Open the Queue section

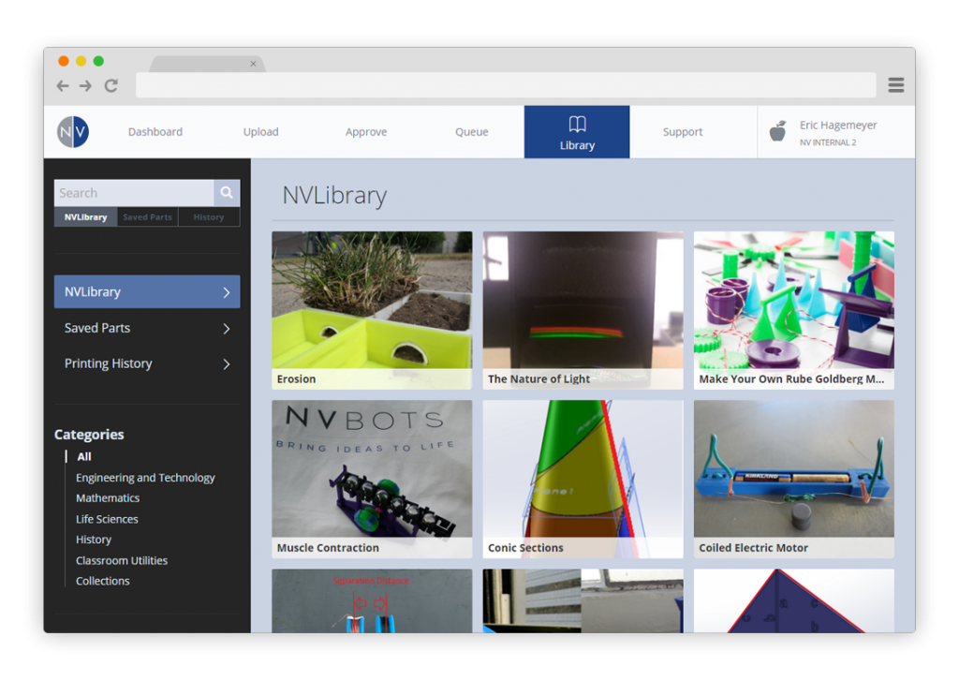472,131
